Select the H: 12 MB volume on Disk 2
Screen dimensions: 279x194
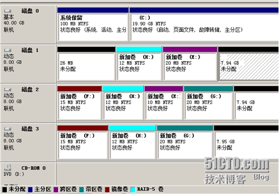coord(123,103)
